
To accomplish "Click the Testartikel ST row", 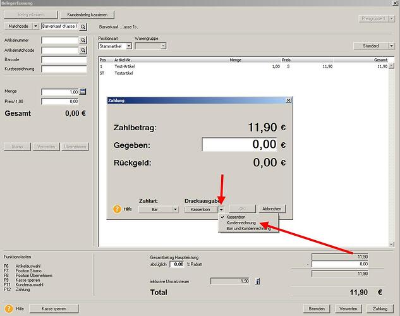I will [x=244, y=73].
